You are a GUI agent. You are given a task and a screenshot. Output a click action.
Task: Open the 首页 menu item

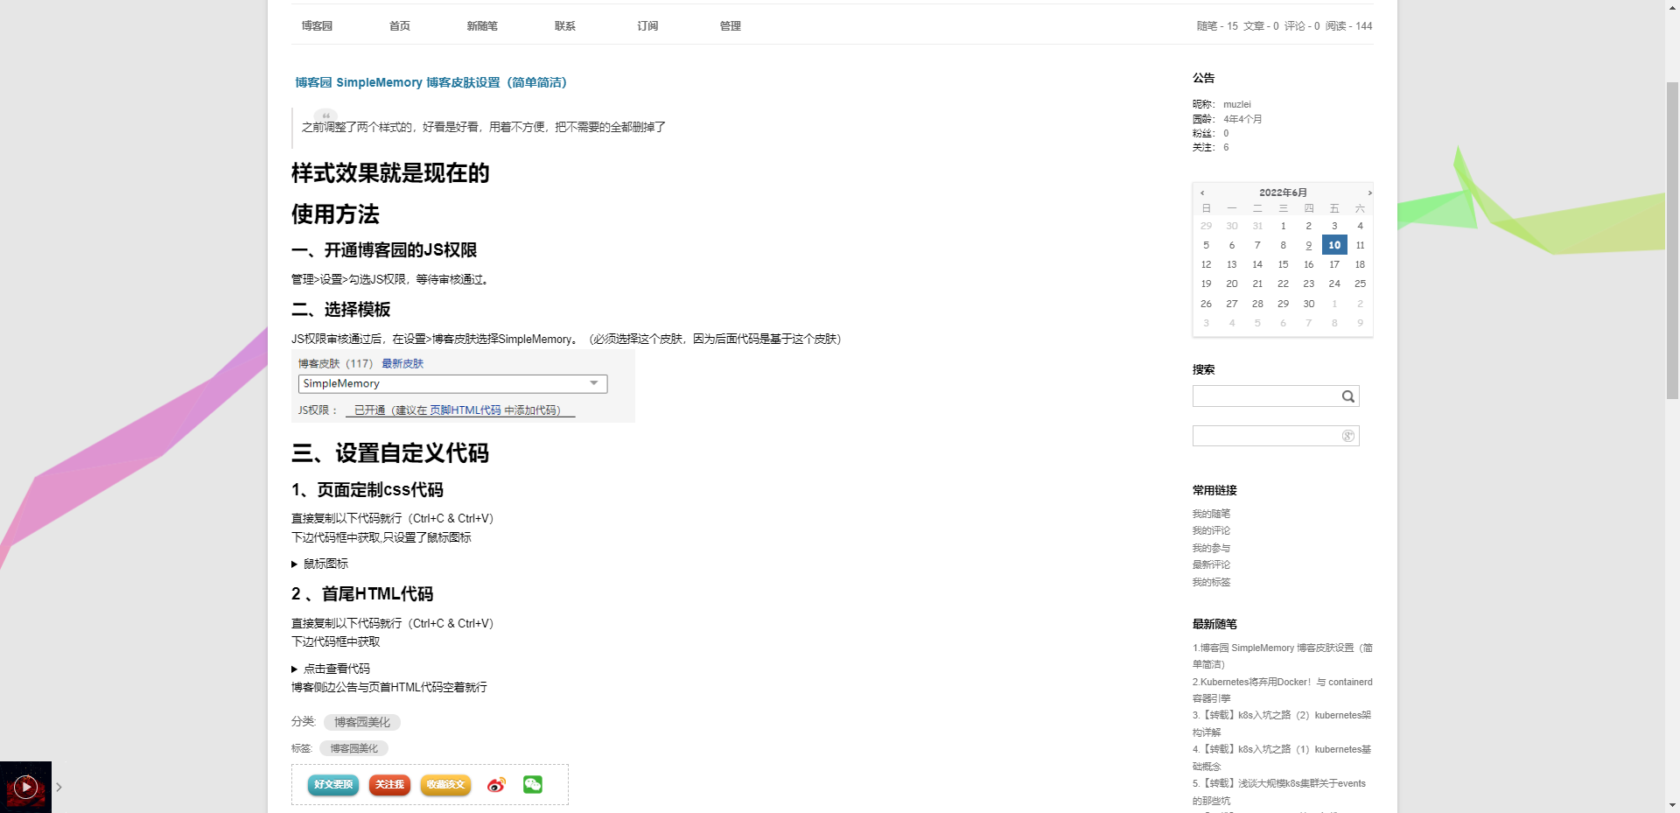399,25
